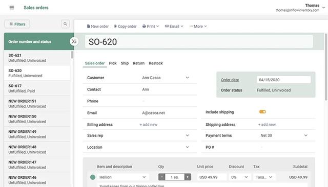Open the Customer dropdown for Ann Casca
This screenshot has width=328, height=187.
click(187, 78)
